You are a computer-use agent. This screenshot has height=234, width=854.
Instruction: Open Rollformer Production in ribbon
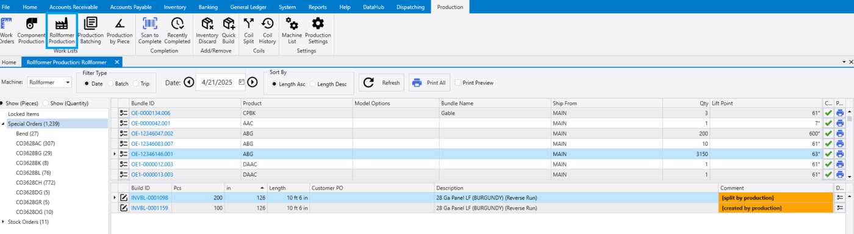coord(62,30)
